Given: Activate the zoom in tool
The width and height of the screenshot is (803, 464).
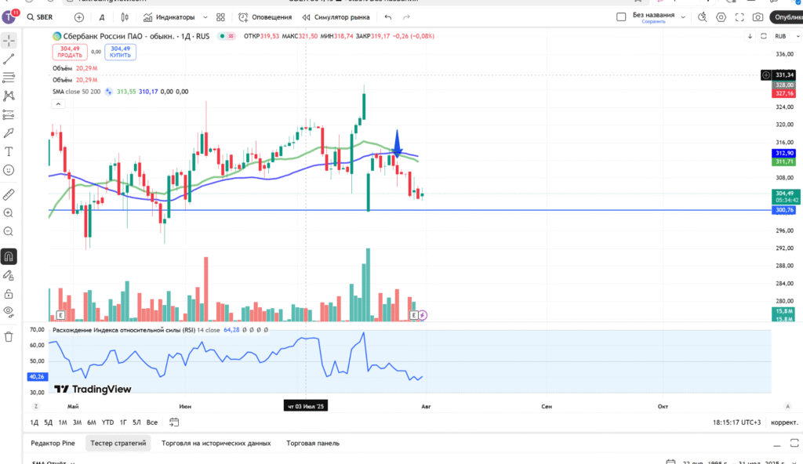Looking at the screenshot, I should tap(9, 213).
